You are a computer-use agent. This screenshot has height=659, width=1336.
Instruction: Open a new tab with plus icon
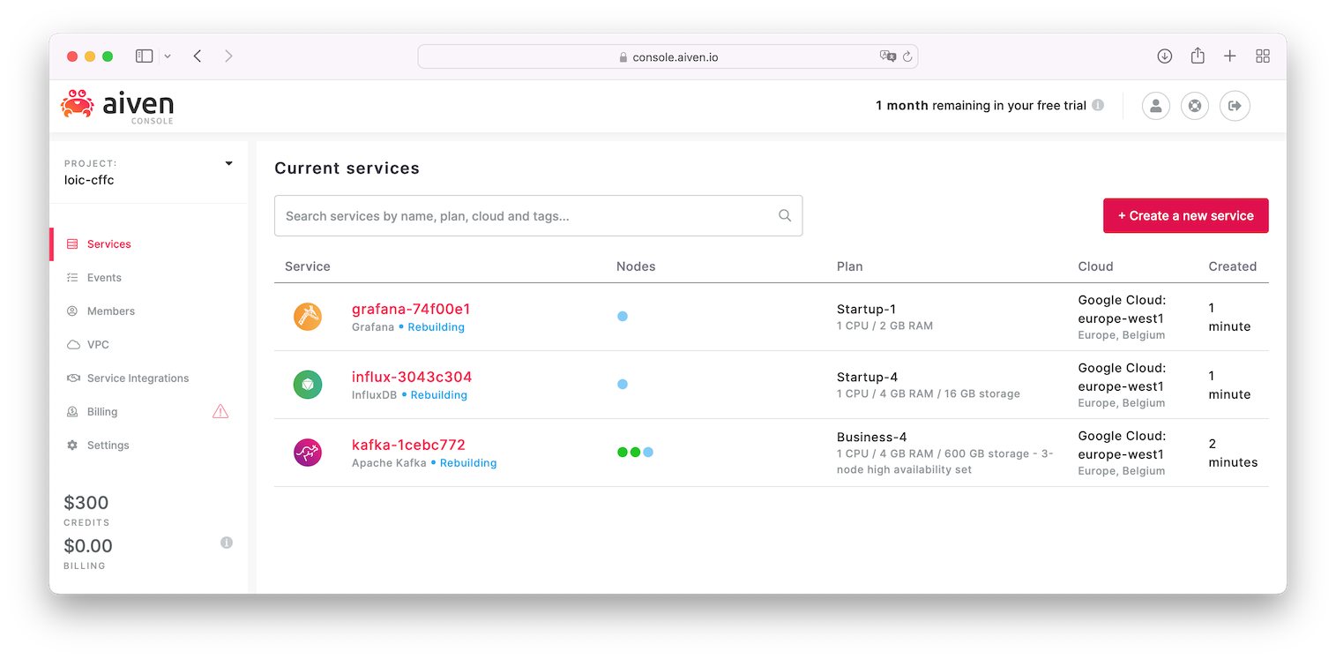1229,56
